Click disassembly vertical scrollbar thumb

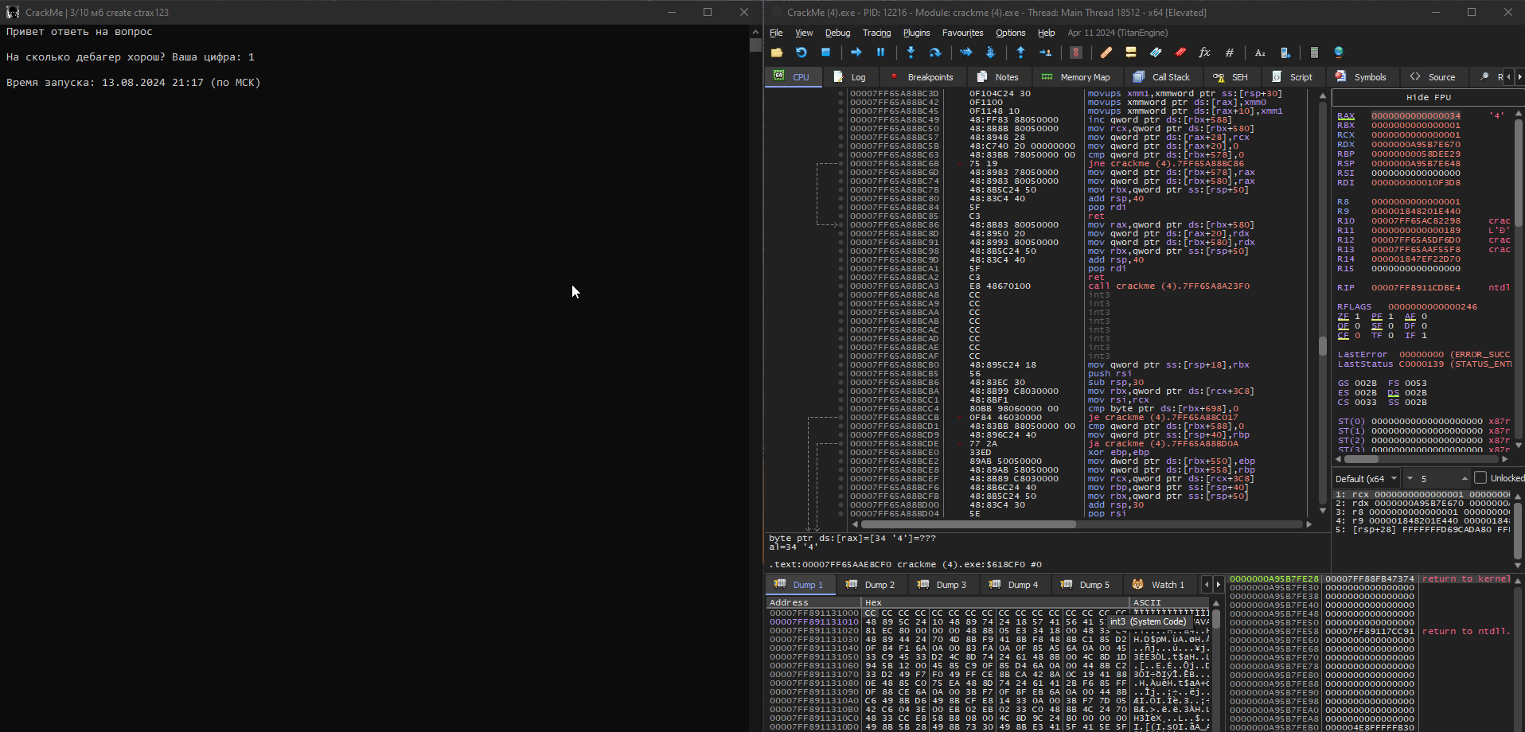click(x=1323, y=345)
